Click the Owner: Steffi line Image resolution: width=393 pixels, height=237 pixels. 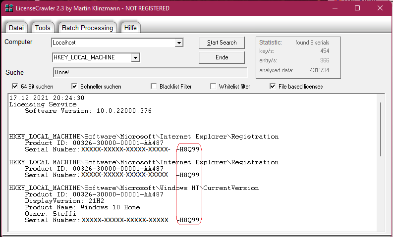pos(51,214)
